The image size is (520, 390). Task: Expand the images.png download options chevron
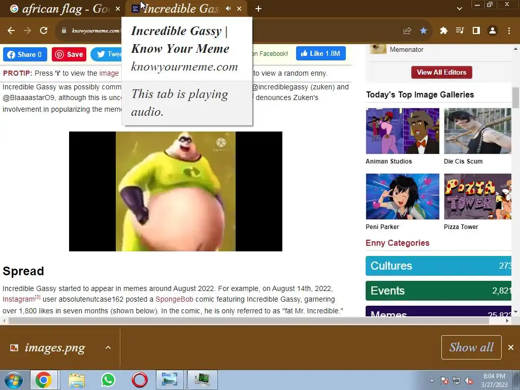tap(108, 347)
